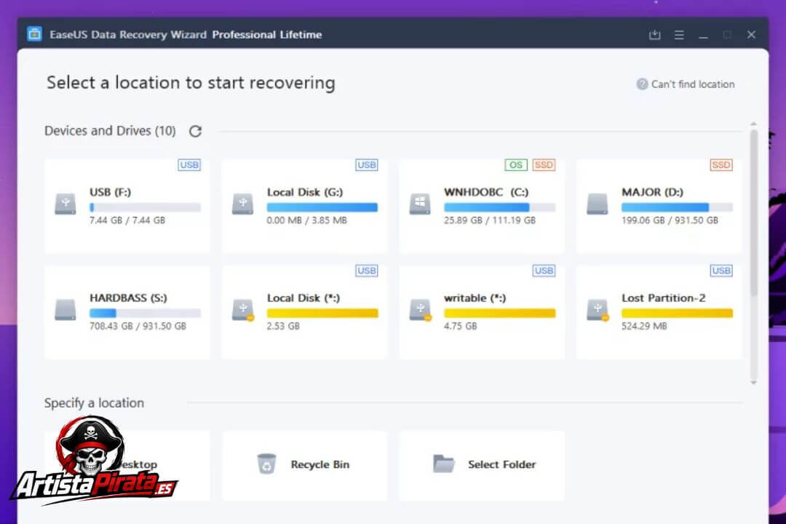Select the Local Disk (G:) drive icon
Image resolution: width=786 pixels, height=524 pixels.
[242, 204]
